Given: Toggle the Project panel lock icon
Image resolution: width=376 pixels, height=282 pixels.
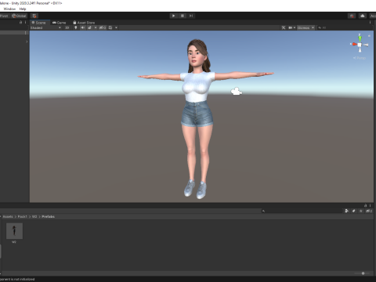Looking at the screenshot, I should click(x=365, y=205).
